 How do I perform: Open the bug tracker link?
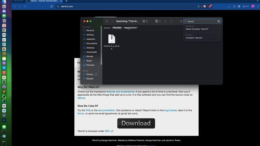click(x=171, y=110)
